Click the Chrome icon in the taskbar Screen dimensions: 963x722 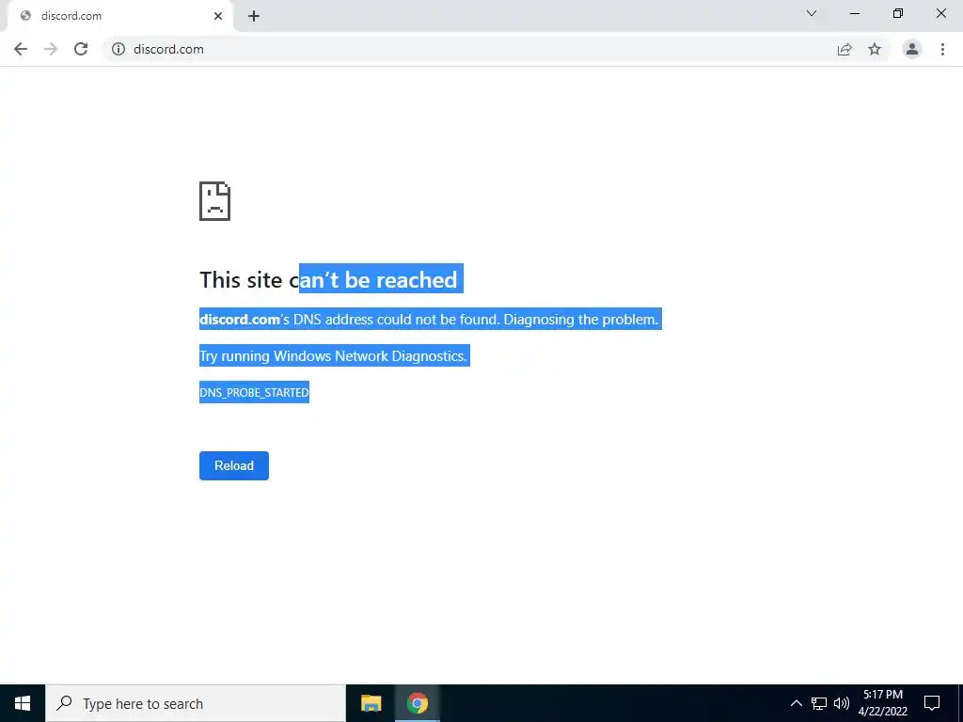tap(417, 703)
